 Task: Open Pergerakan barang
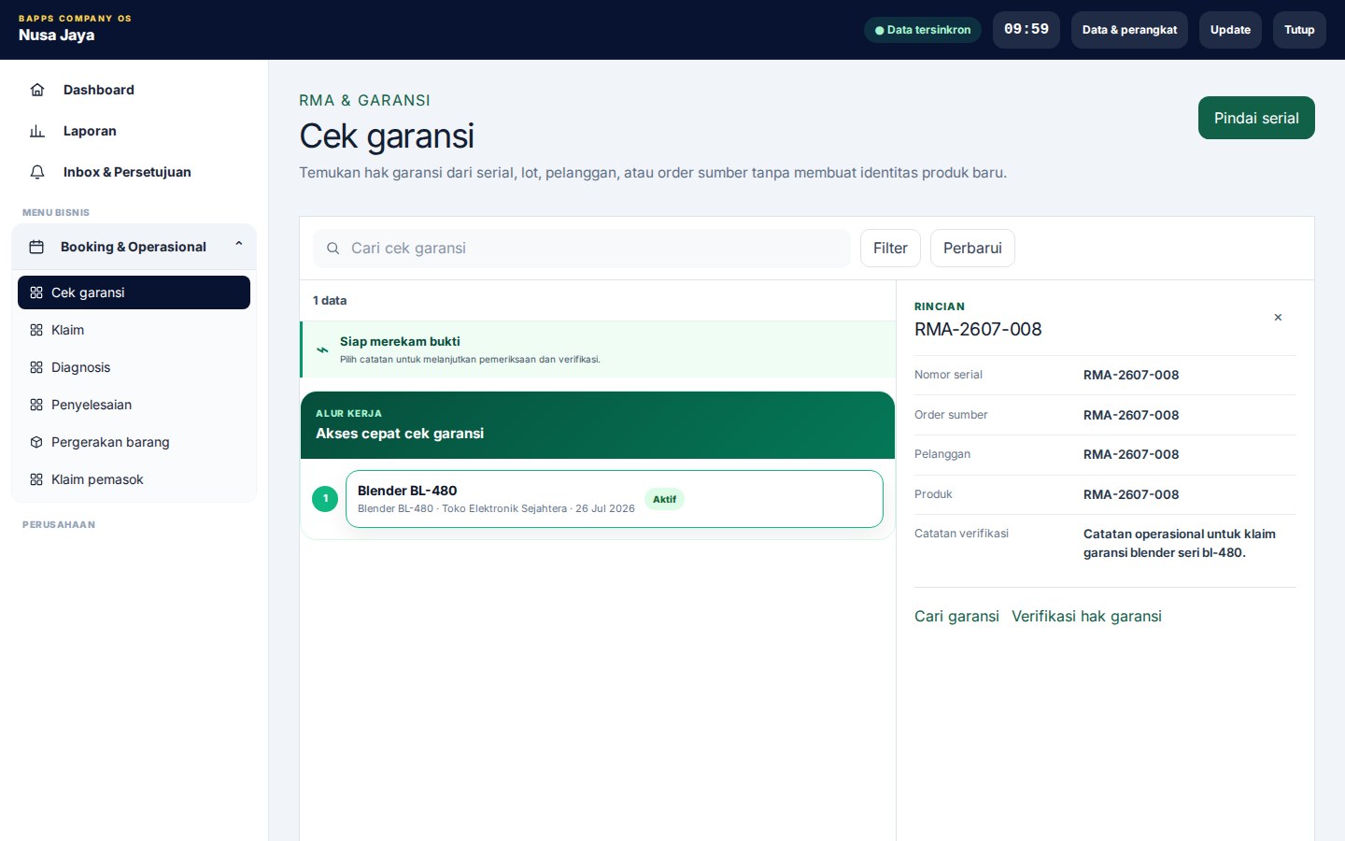point(134,442)
